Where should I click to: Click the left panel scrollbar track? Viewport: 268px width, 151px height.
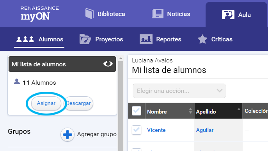(x=121, y=106)
